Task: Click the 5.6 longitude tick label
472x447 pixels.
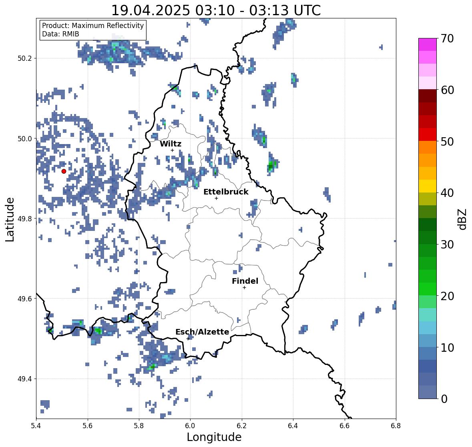Action: tap(88, 426)
